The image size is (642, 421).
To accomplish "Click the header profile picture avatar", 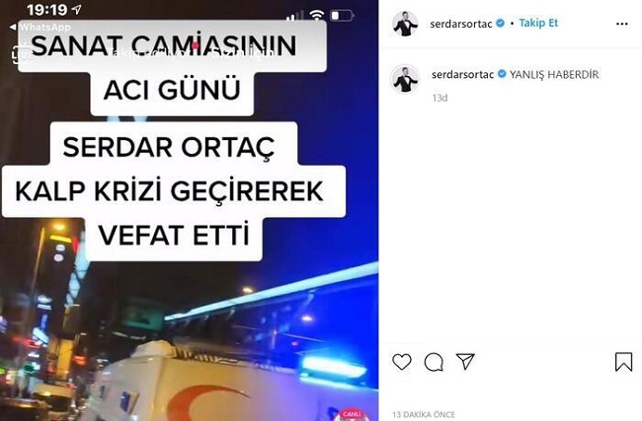I will click(x=405, y=24).
